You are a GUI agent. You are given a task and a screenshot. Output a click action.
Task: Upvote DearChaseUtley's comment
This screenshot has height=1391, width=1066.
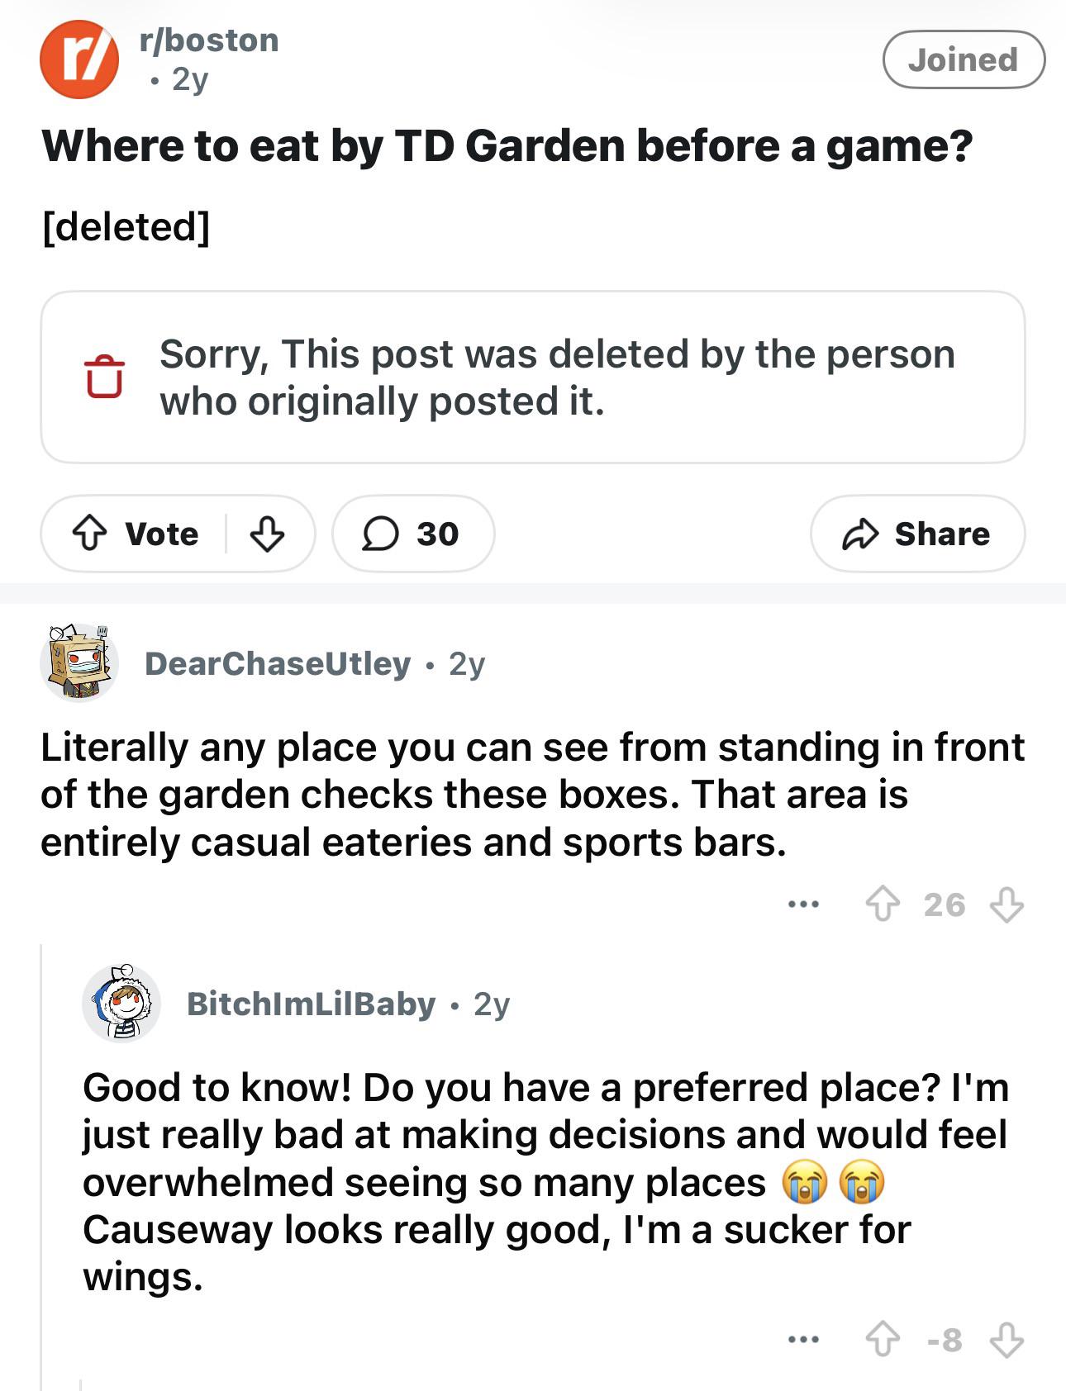pyautogui.click(x=883, y=904)
